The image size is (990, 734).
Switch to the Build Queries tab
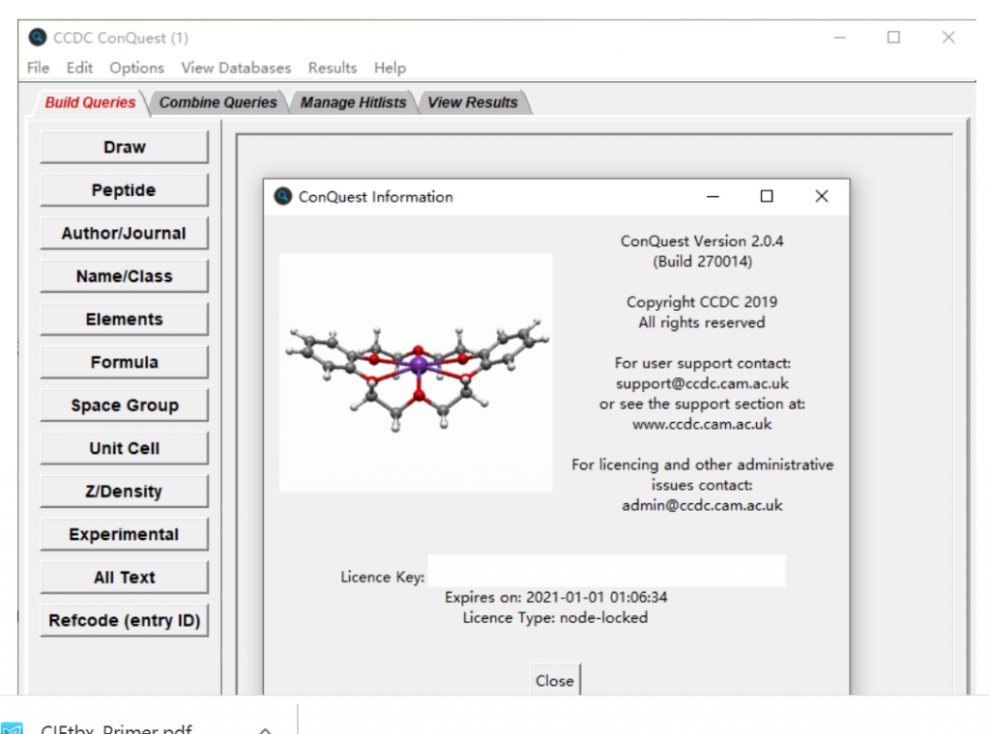[90, 102]
